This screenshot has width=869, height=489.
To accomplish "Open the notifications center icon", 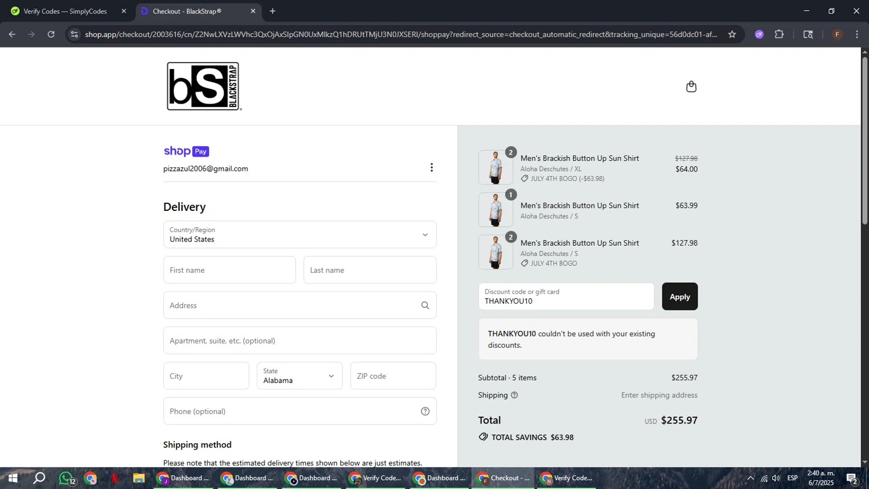I will [x=852, y=478].
